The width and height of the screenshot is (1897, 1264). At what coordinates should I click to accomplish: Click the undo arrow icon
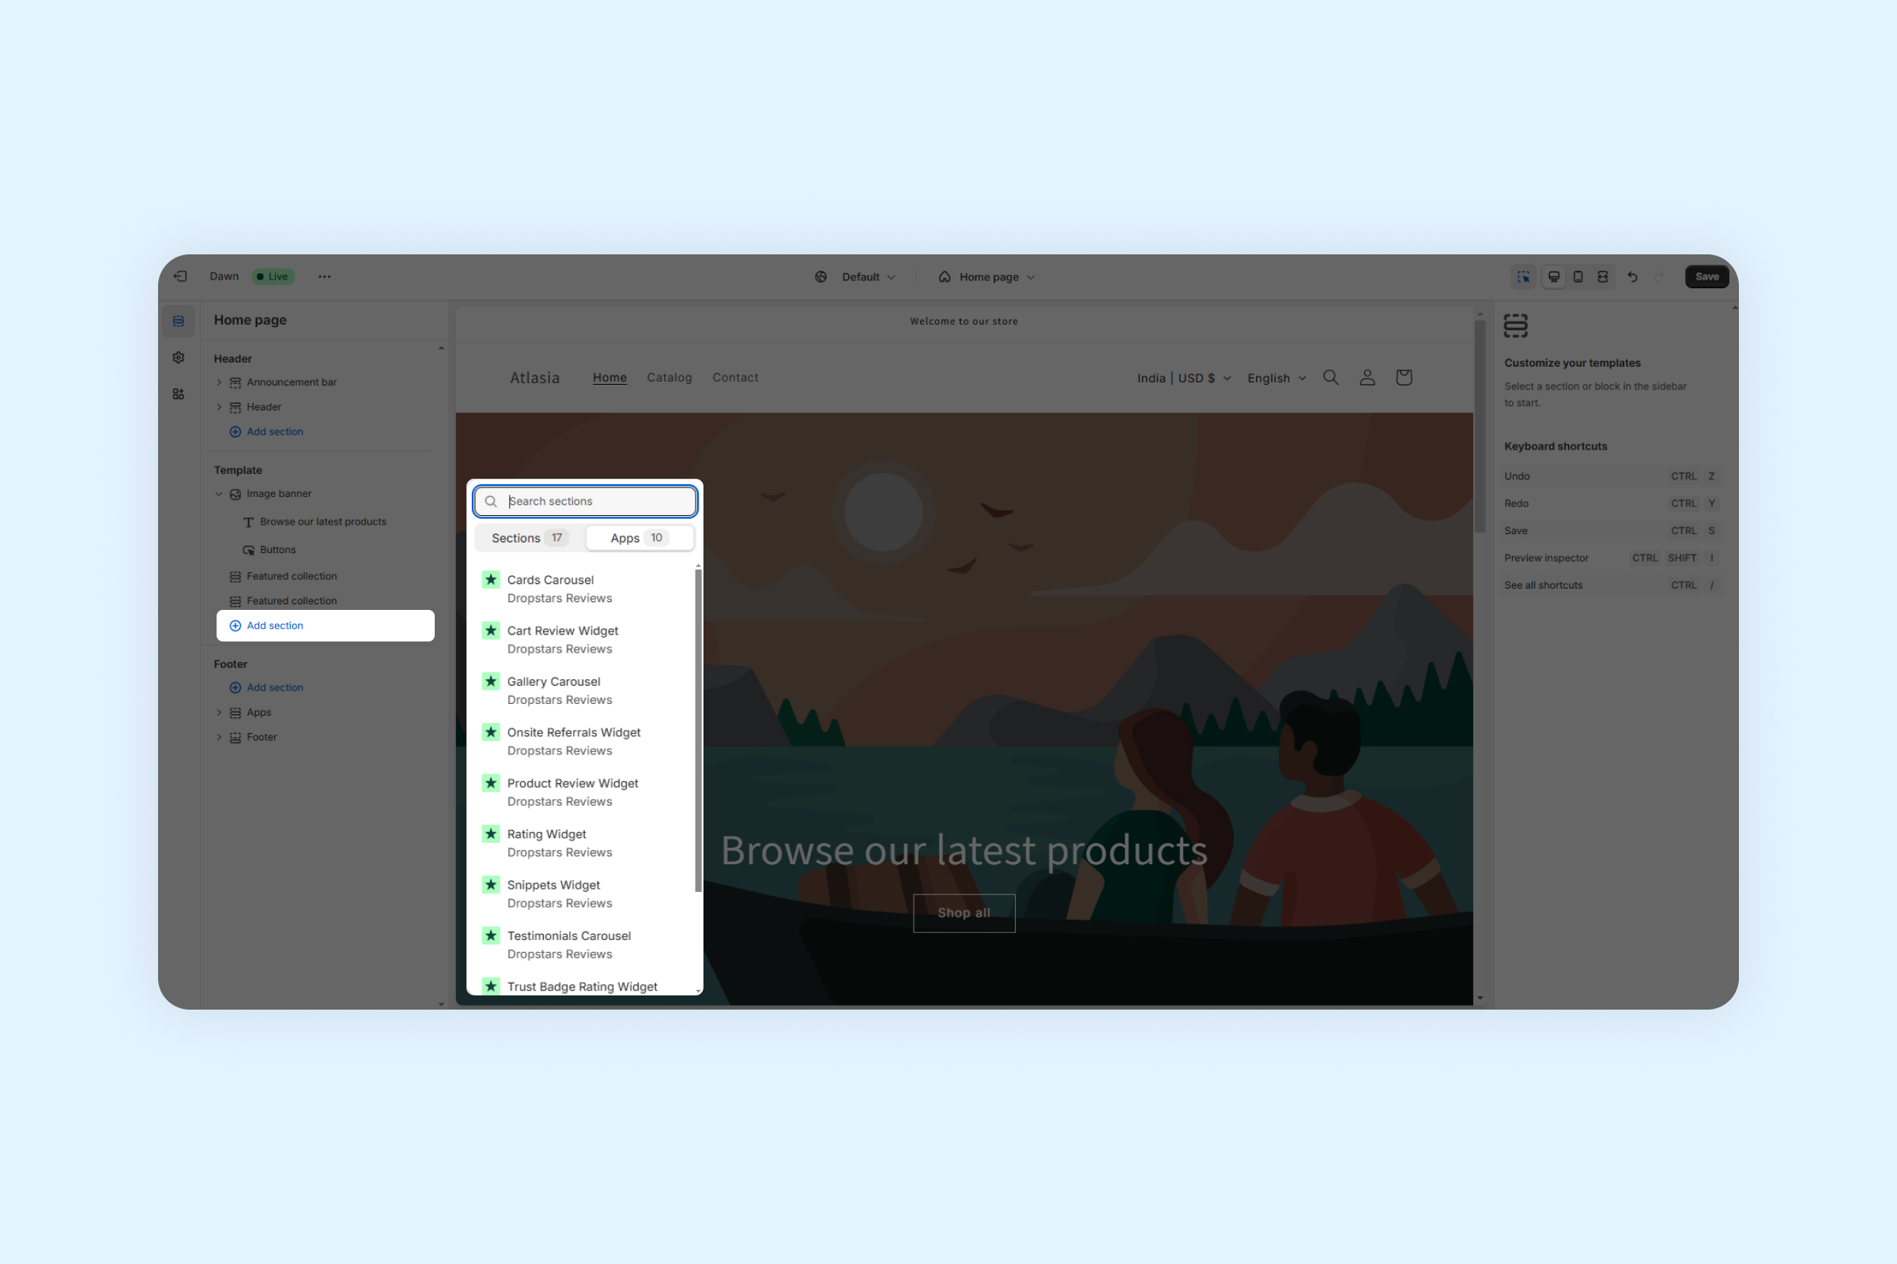tap(1632, 276)
